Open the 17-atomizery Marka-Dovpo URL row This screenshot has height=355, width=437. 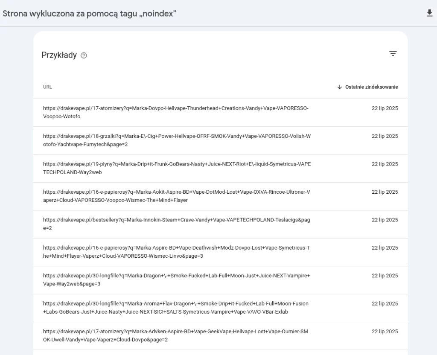click(175, 113)
